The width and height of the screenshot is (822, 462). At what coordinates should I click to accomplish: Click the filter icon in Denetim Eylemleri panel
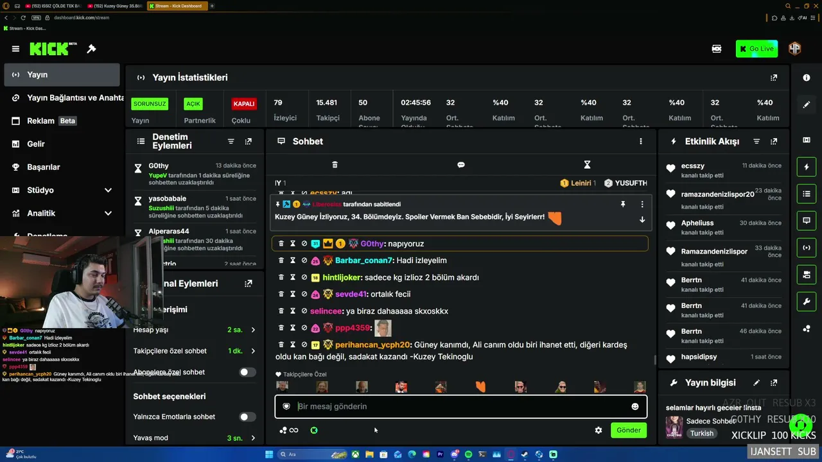pyautogui.click(x=231, y=141)
